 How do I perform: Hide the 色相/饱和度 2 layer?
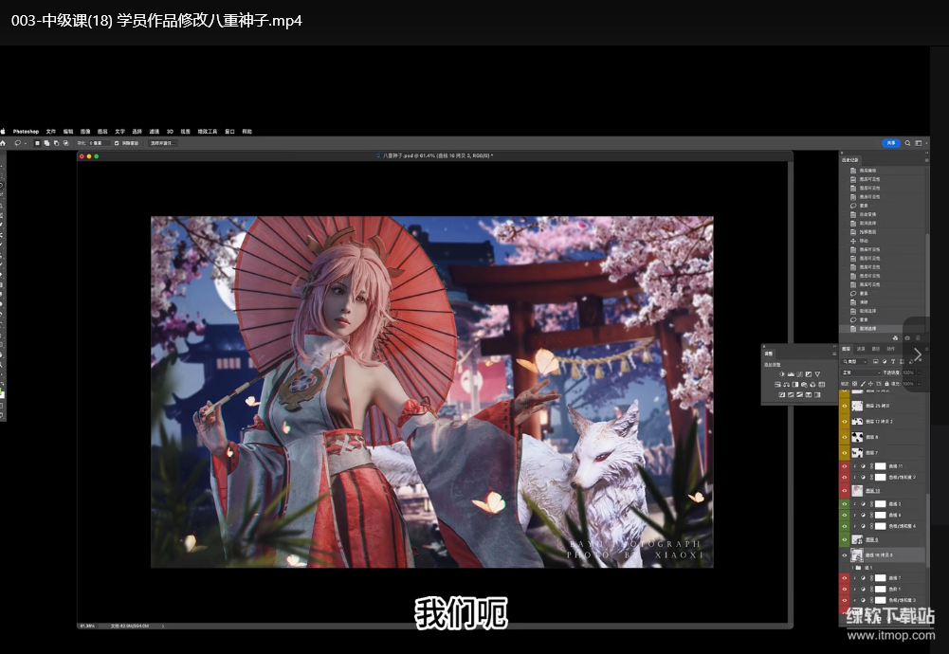pos(845,477)
